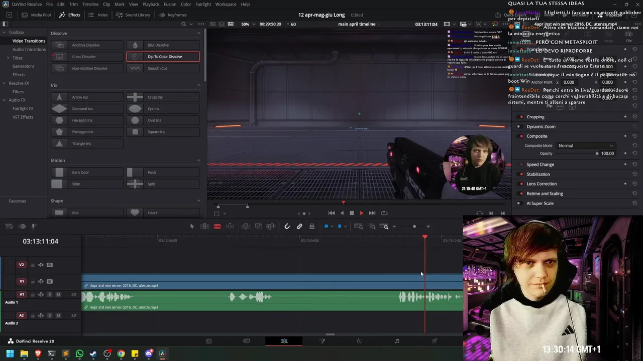The width and height of the screenshot is (643, 361).
Task: Open the Index panel
Action: [98, 15]
